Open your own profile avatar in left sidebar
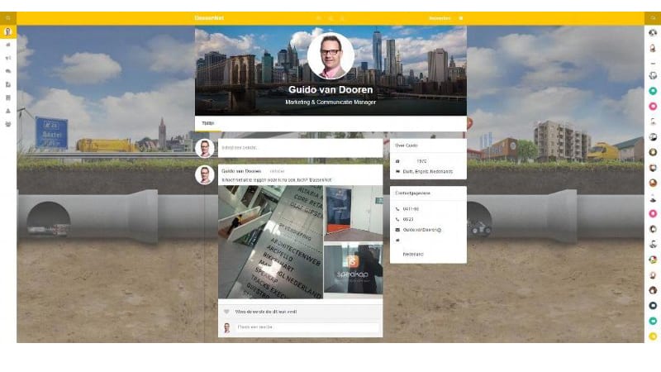This screenshot has width=661, height=372. (8, 31)
